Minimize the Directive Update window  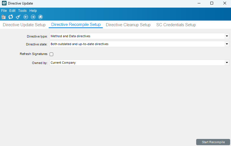199,3
